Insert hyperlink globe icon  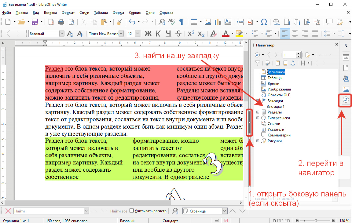pos(277,22)
